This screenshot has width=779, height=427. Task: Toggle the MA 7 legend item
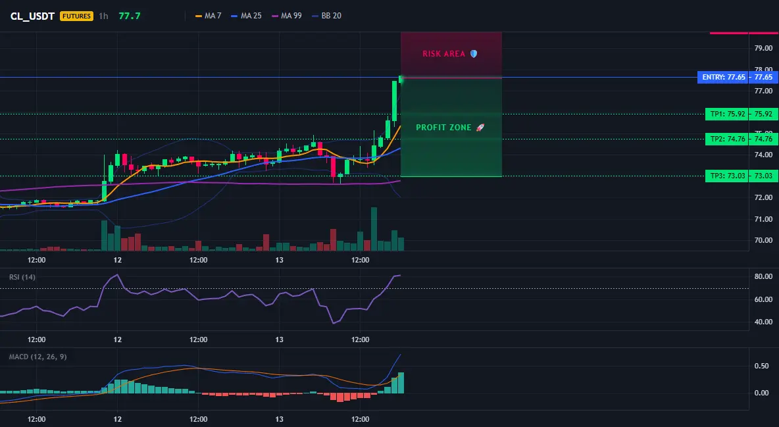click(x=209, y=16)
